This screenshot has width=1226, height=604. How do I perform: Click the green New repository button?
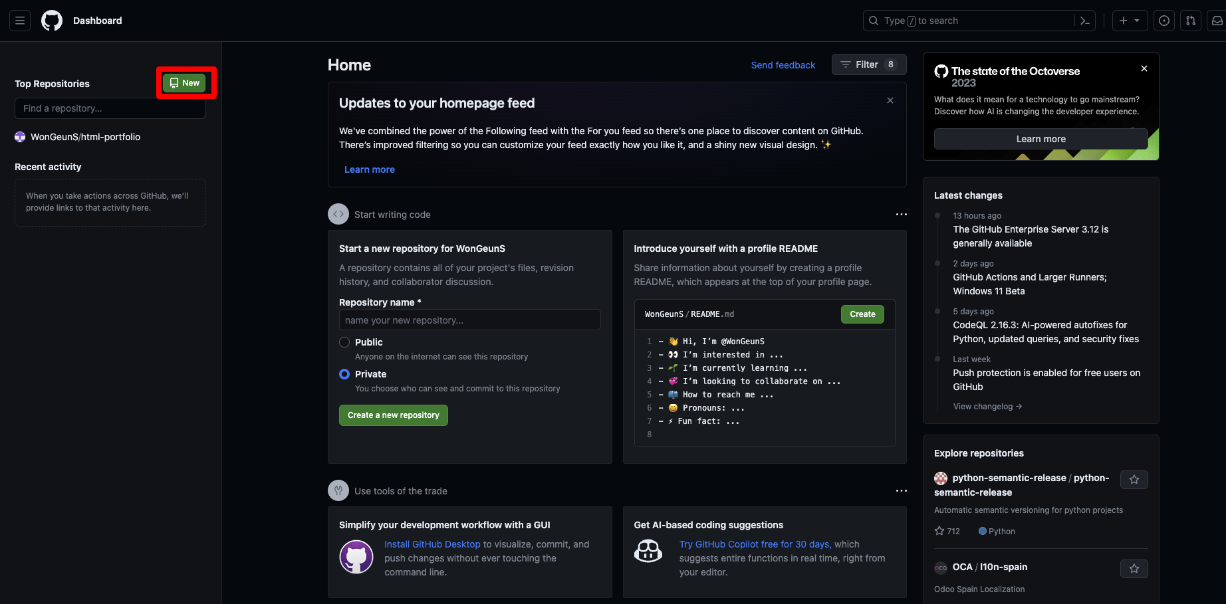[184, 83]
